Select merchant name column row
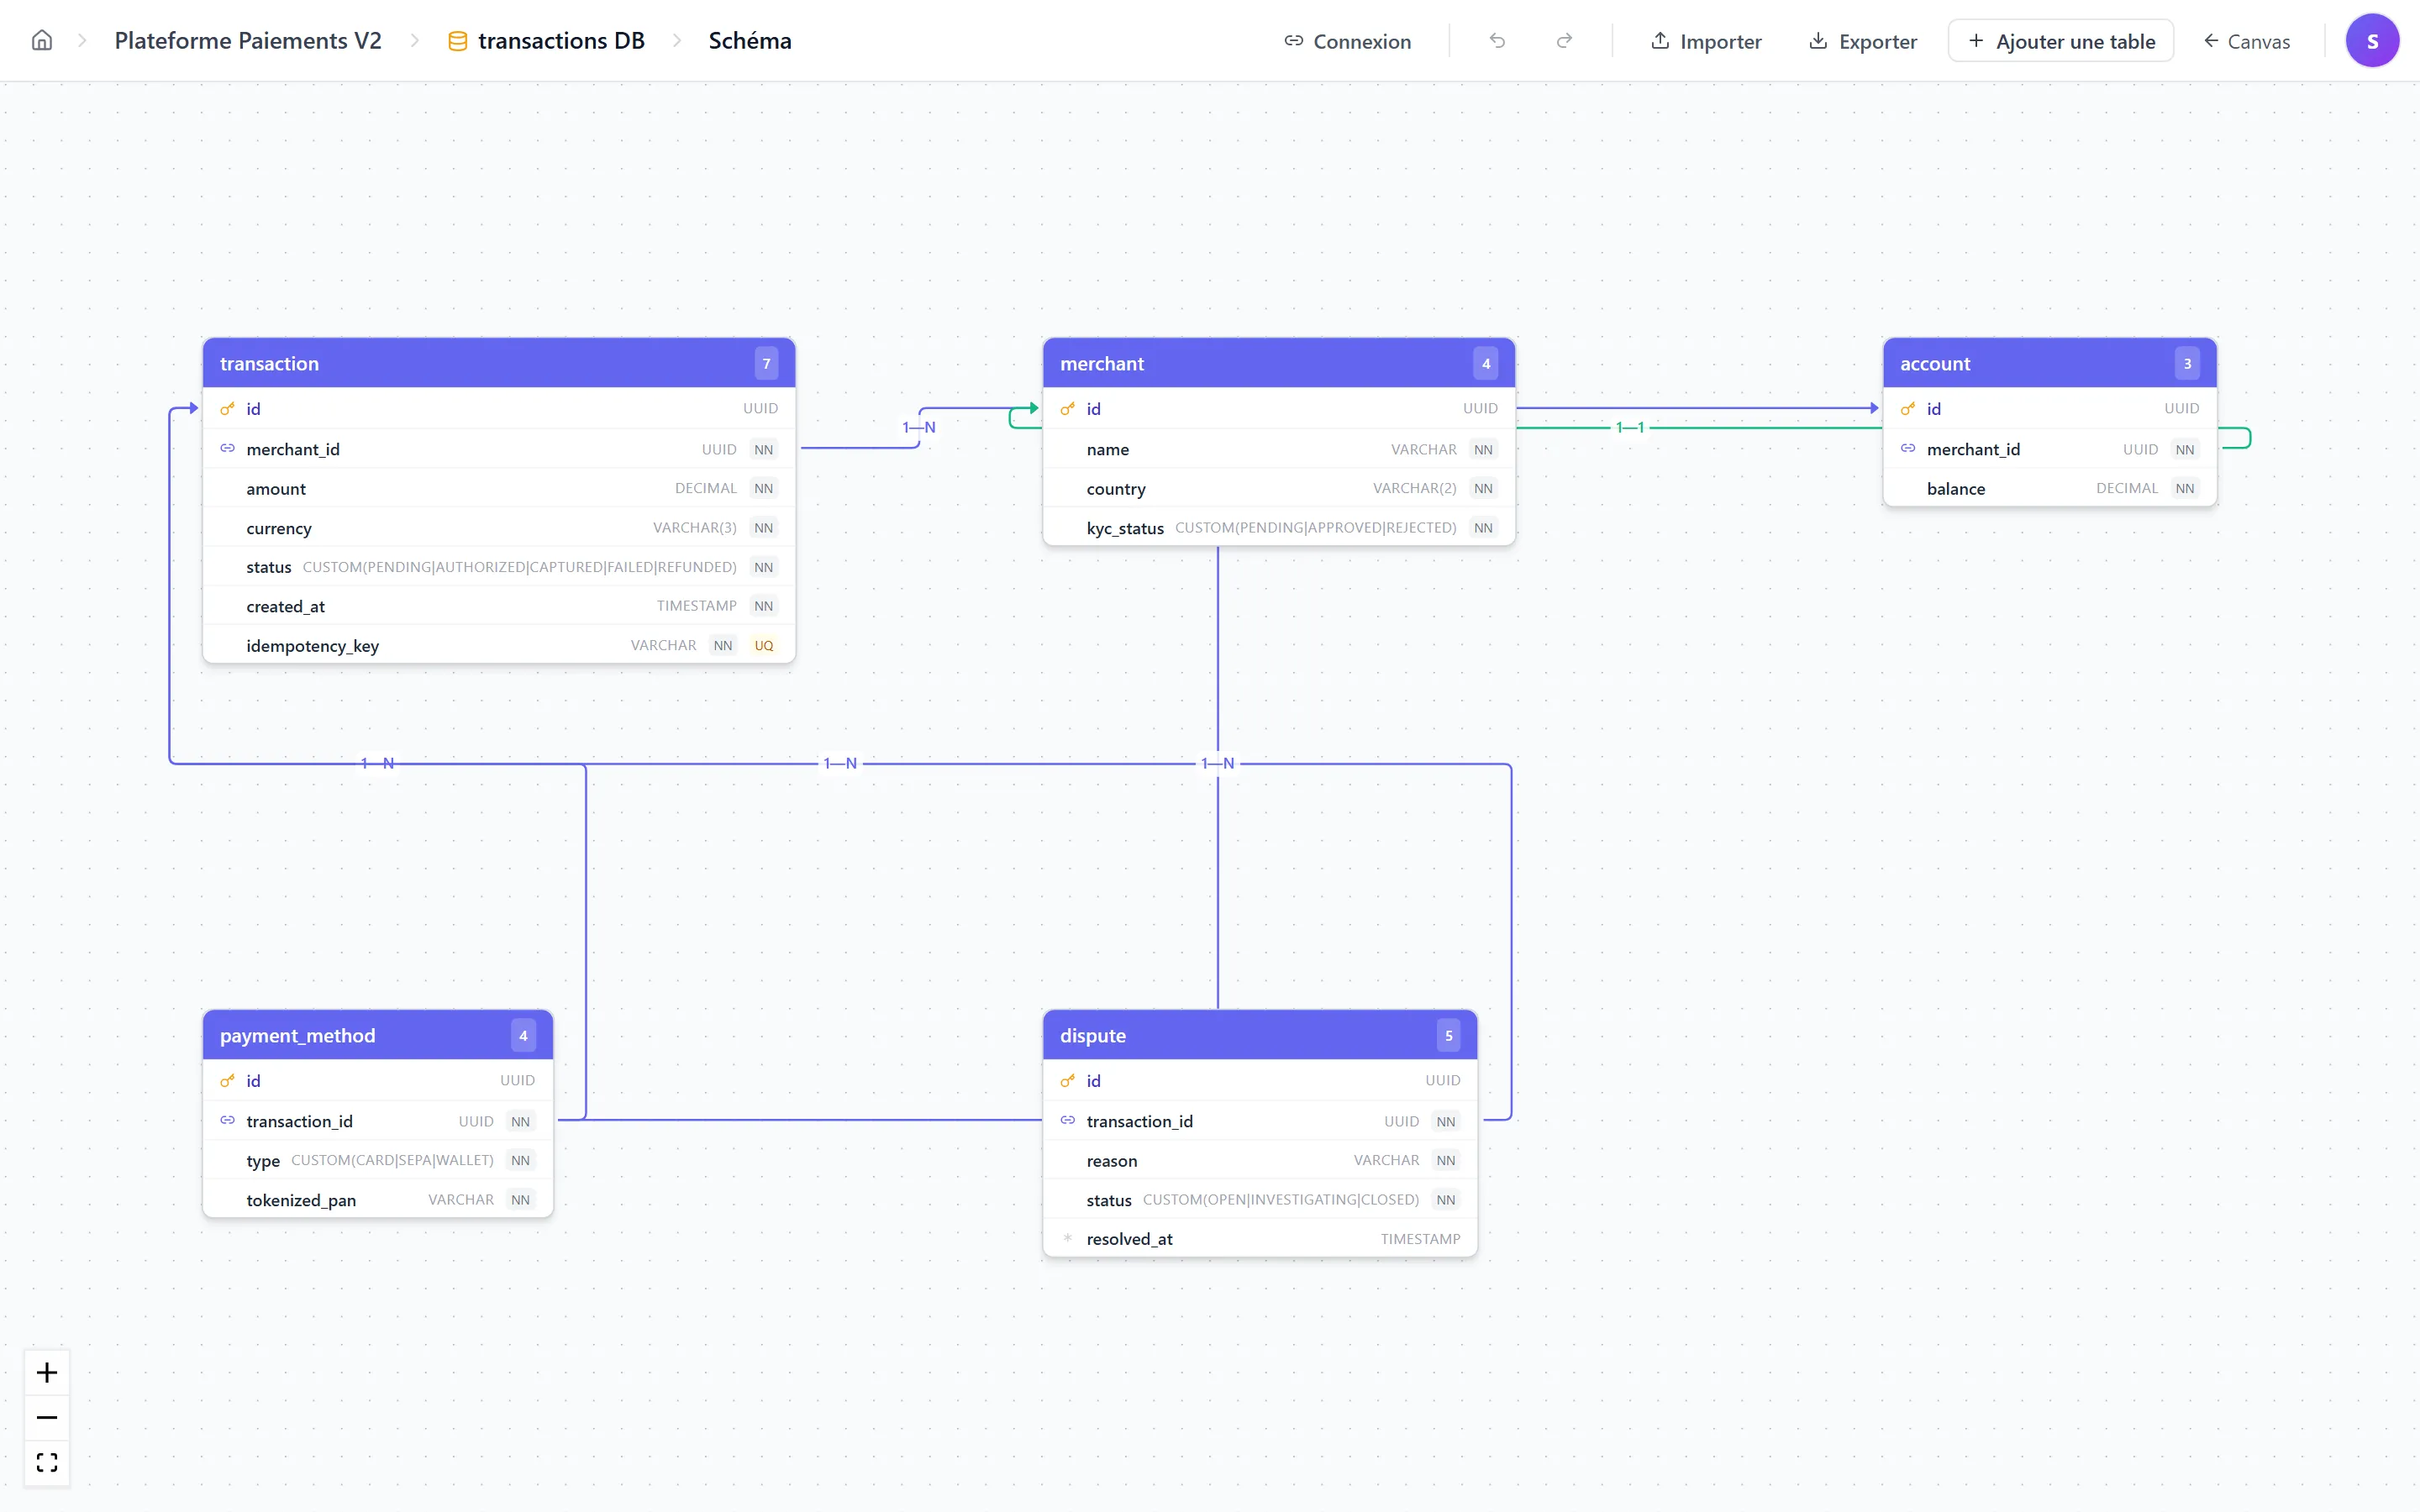The width and height of the screenshot is (2420, 1512). point(1278,449)
